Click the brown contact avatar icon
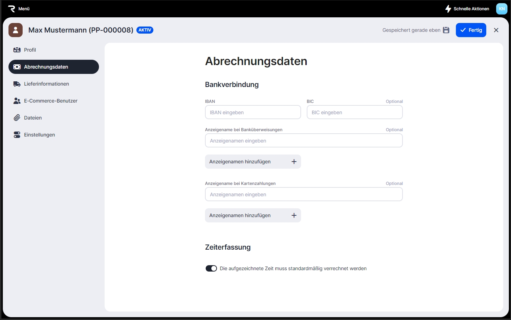Viewport: 511px width, 320px height. pos(16,30)
